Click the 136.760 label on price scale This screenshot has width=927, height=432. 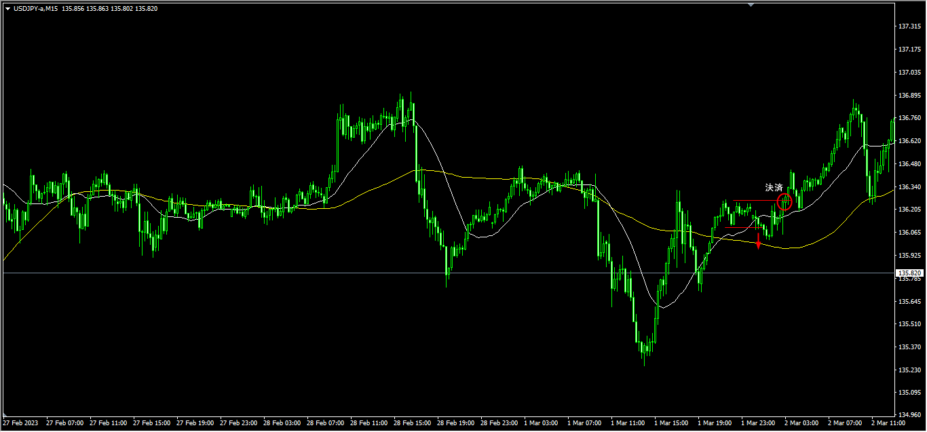[909, 118]
